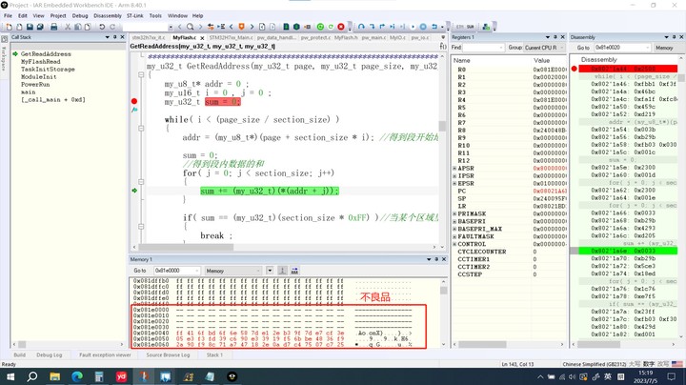This screenshot has height=385, width=686.
Task: Click the red Stop Debugging icon
Action: (341, 27)
